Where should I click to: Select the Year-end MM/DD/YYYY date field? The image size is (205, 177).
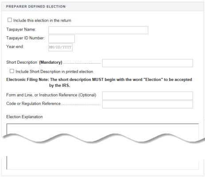(61, 47)
